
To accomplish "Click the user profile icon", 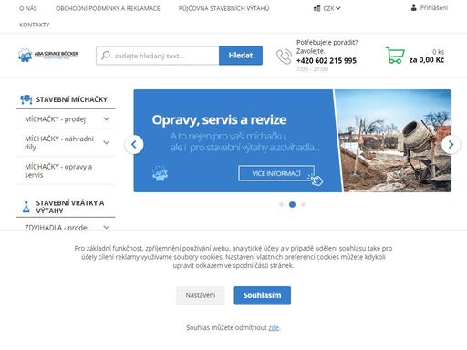I will [413, 7].
